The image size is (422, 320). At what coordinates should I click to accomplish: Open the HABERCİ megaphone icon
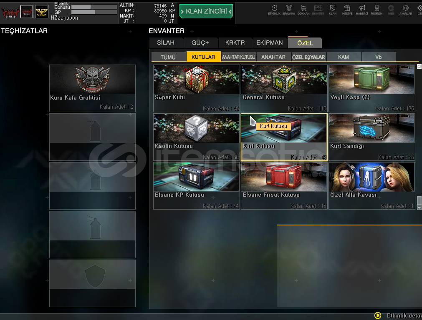pyautogui.click(x=362, y=10)
